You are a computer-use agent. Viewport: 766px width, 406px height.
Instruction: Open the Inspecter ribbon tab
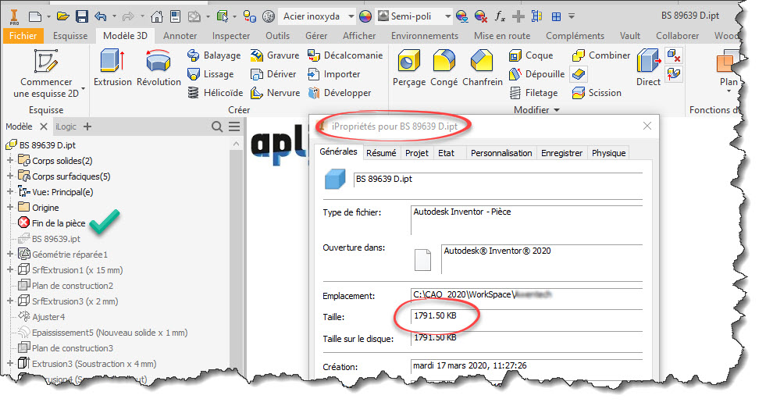(x=231, y=35)
